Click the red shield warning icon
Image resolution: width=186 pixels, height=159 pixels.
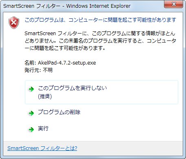coord(14,22)
